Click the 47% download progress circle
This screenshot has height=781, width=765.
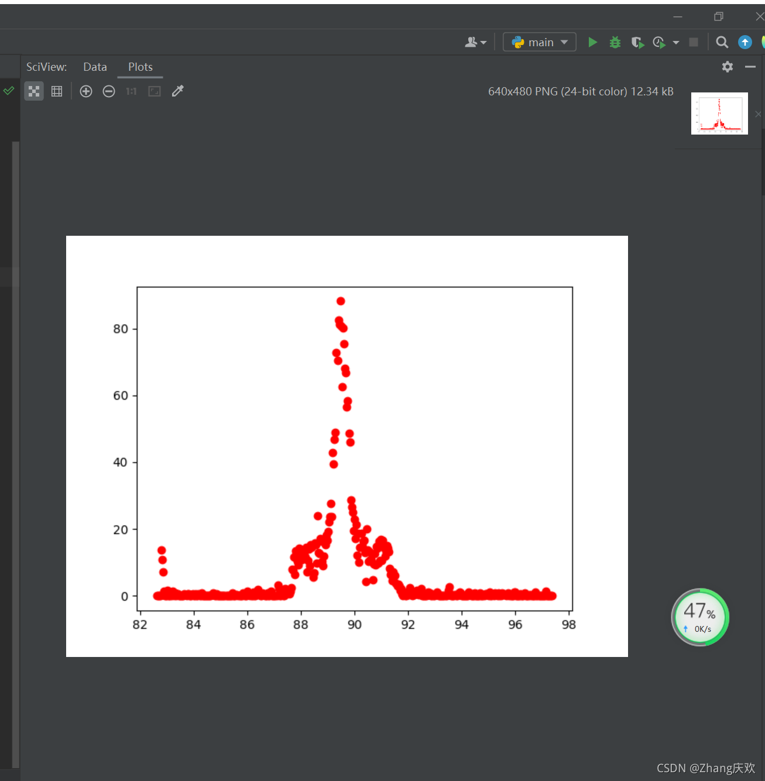(700, 617)
